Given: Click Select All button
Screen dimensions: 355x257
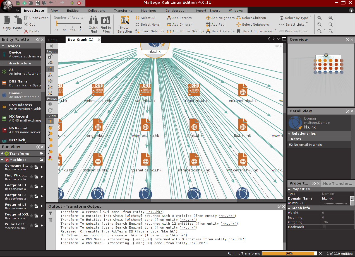Looking at the screenshot, I should pos(145,18).
